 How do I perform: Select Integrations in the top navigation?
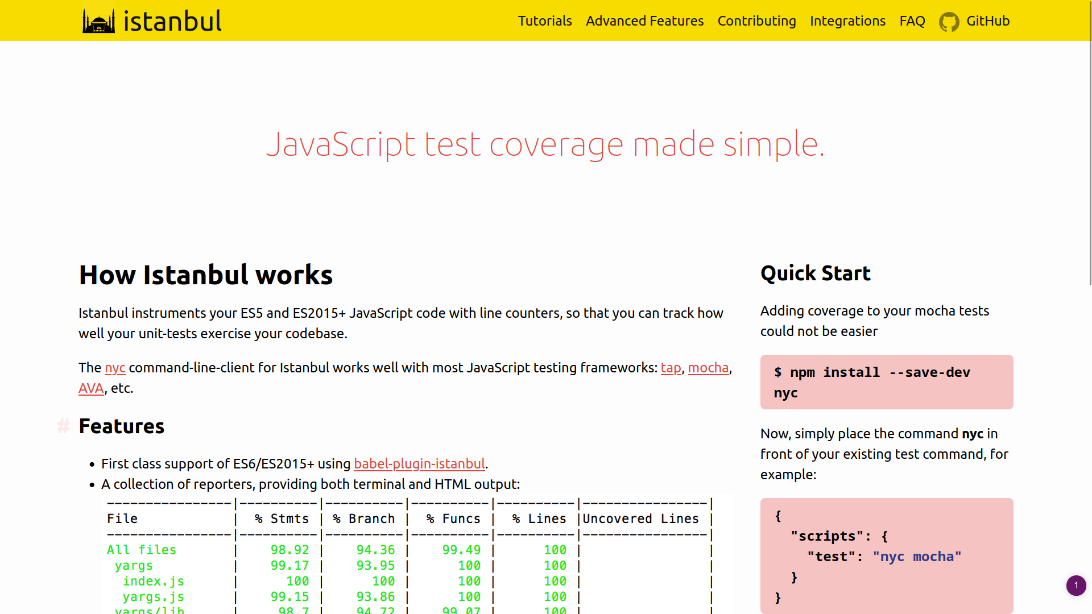click(847, 21)
